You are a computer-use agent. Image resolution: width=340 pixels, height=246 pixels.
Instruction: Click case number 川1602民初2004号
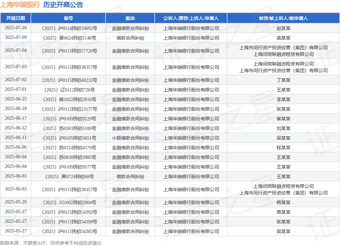(x=69, y=202)
